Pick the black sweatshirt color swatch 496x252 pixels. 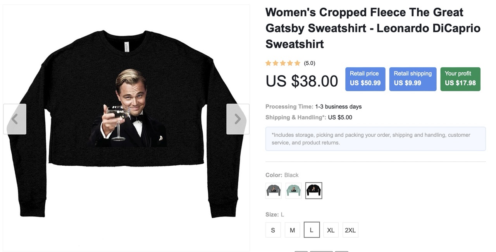tap(313, 190)
